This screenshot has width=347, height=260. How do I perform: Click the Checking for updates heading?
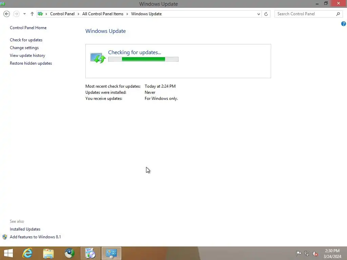tap(135, 52)
